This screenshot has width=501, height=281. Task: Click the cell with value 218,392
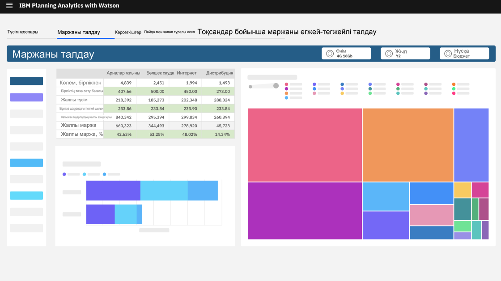pos(120,100)
